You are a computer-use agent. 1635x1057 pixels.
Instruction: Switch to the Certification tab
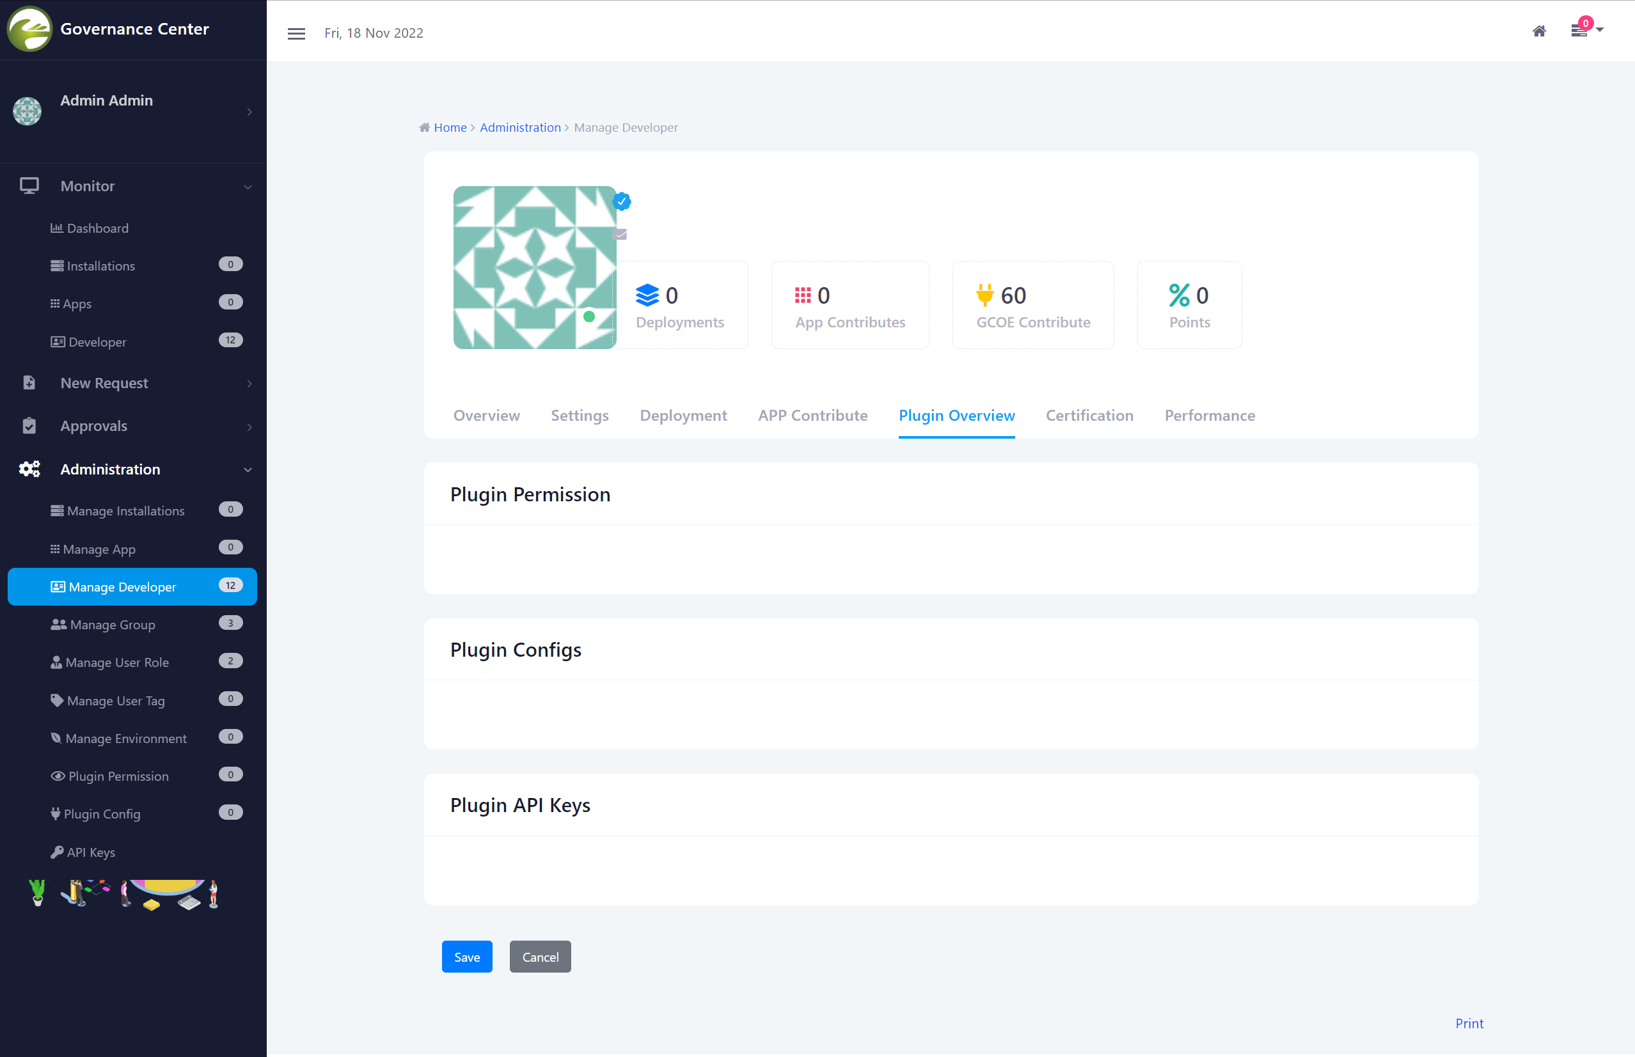coord(1089,415)
